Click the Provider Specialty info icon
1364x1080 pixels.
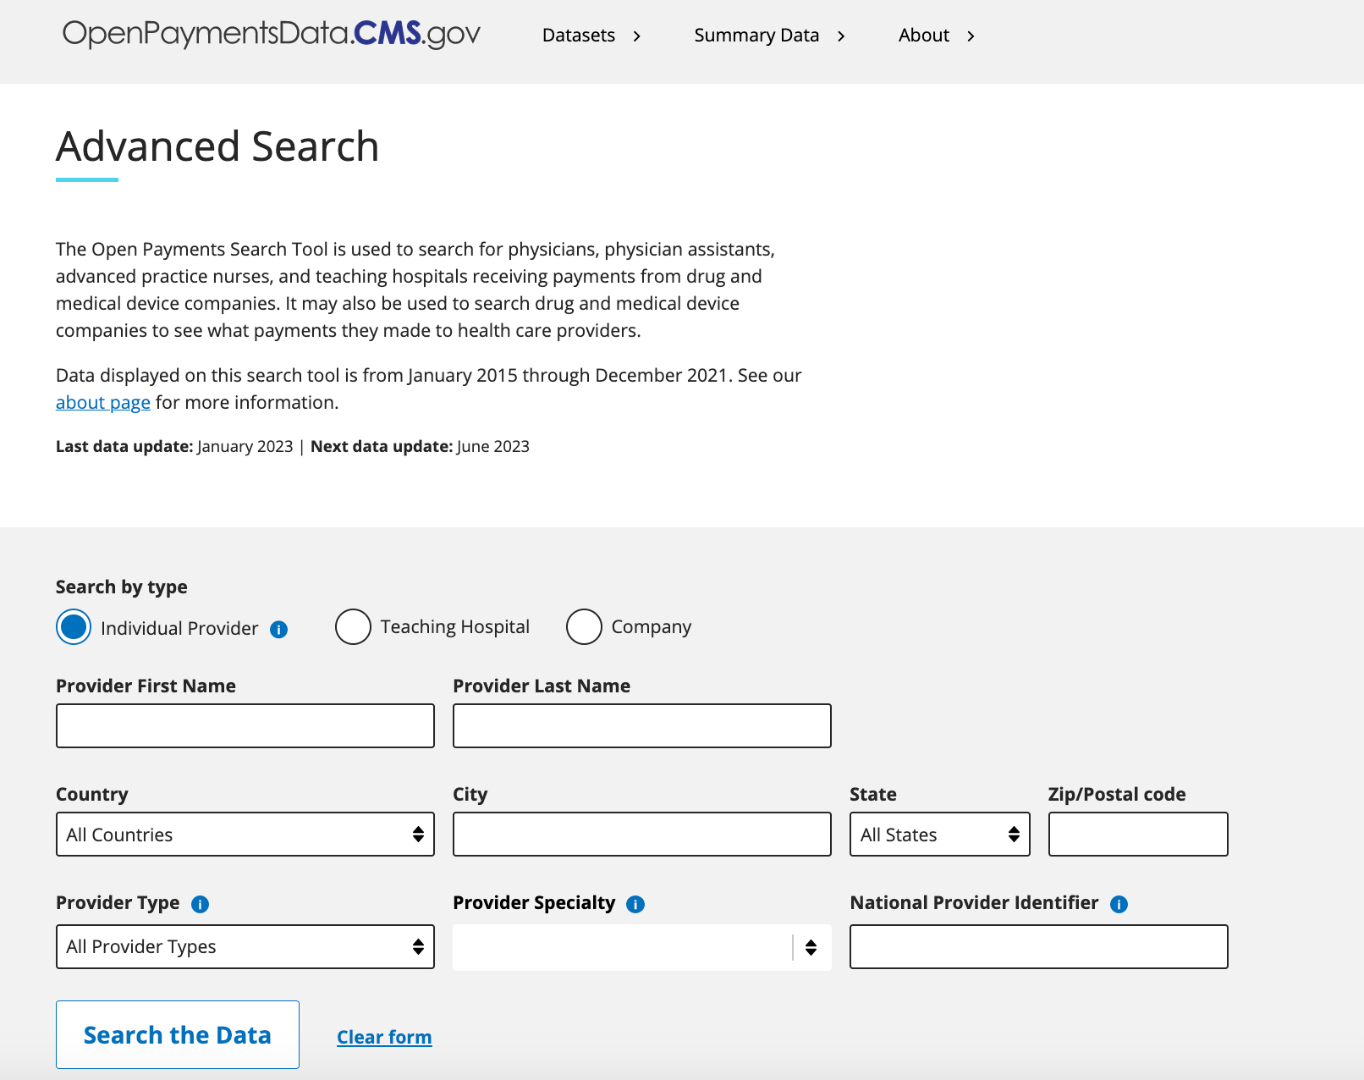coord(635,904)
